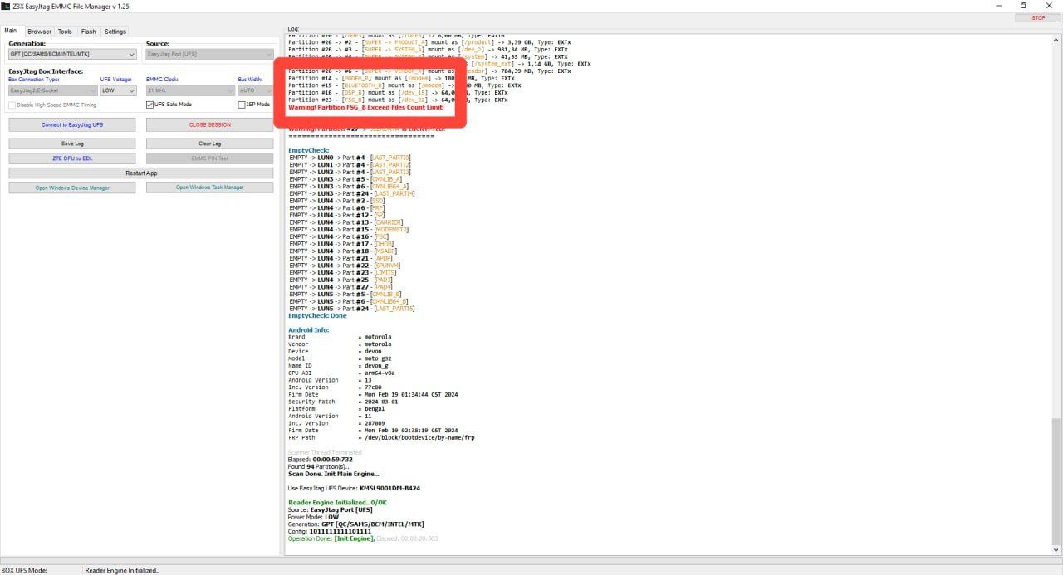Click the 'Config: 1011111111101111' log line
Image resolution: width=1063 pixels, height=575 pixels.
330,532
